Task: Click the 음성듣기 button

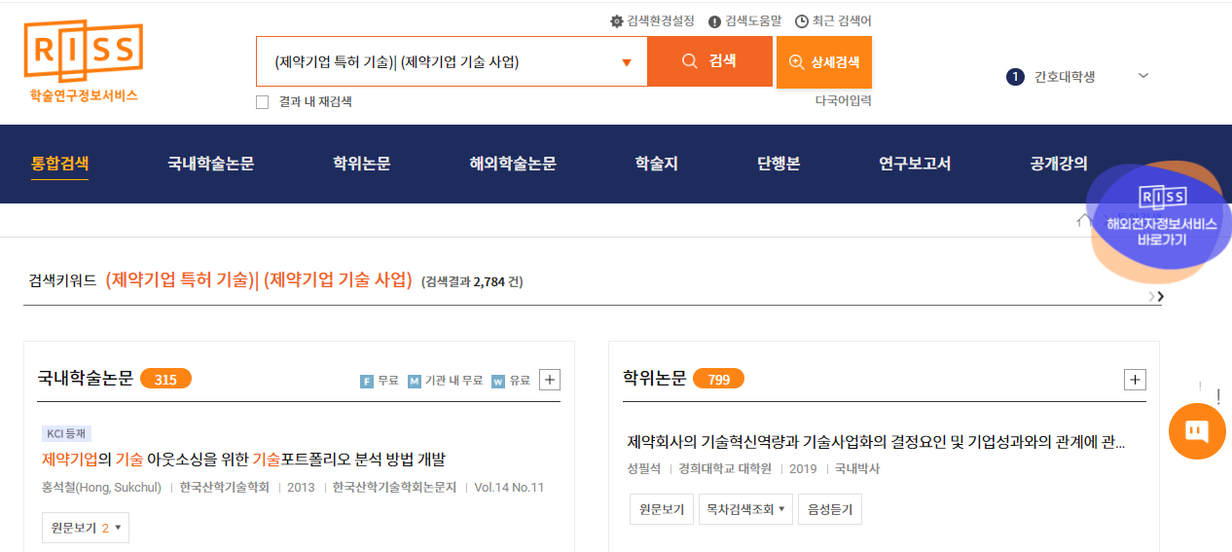Action: (830, 509)
